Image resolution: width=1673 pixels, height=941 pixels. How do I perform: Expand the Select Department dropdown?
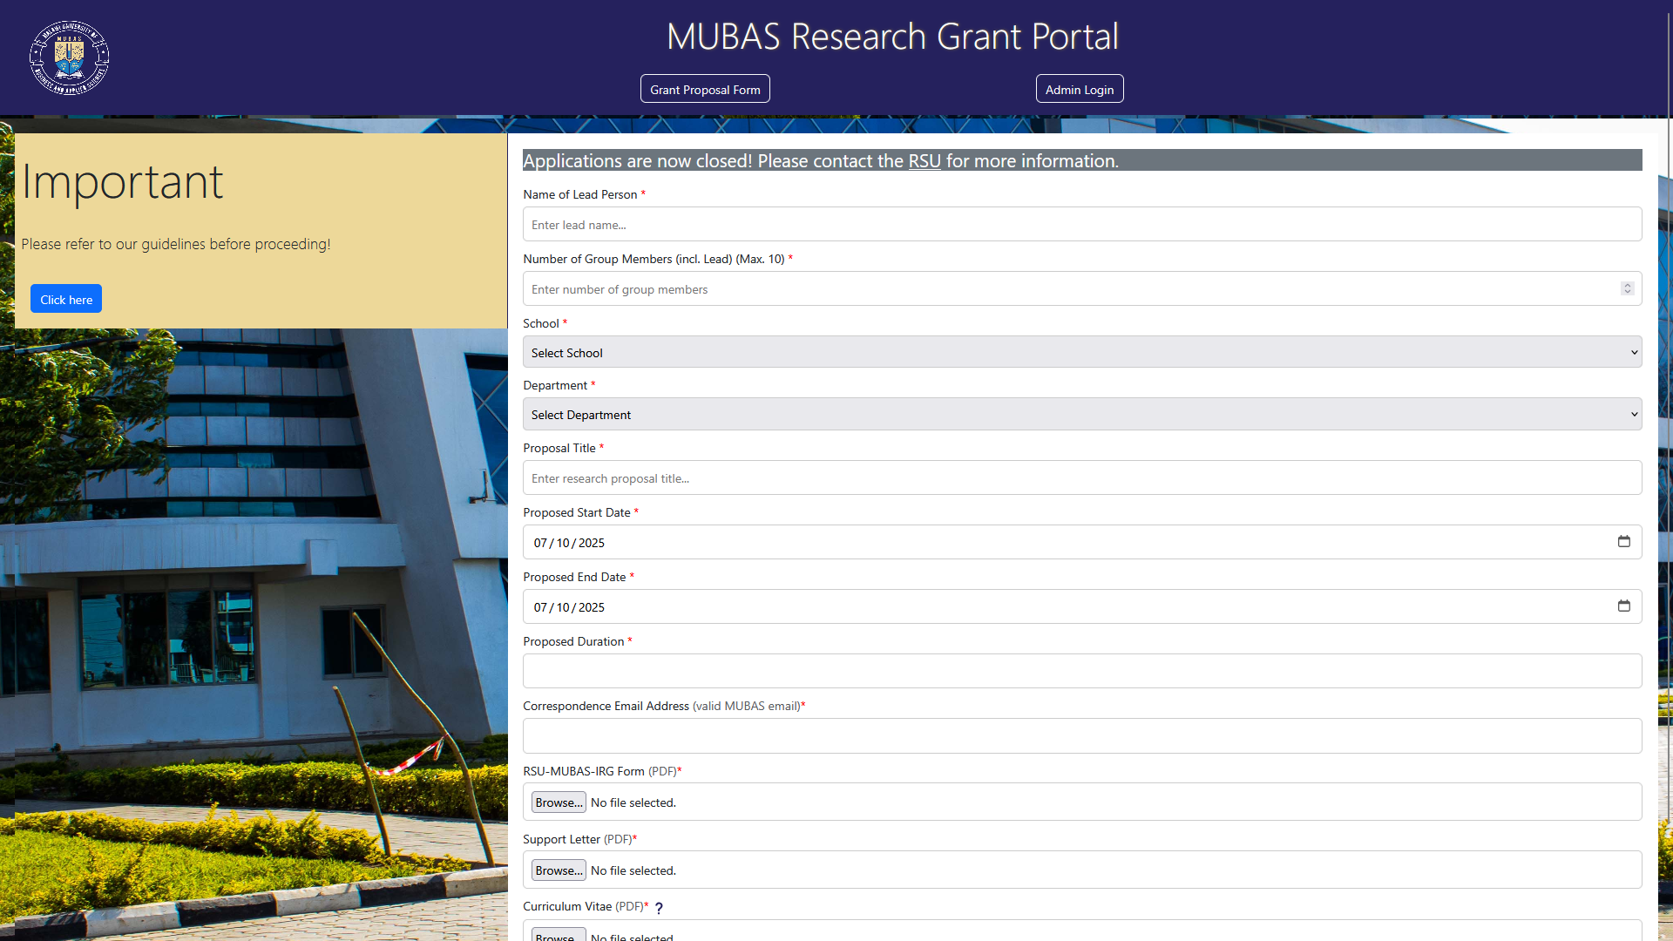point(1082,414)
